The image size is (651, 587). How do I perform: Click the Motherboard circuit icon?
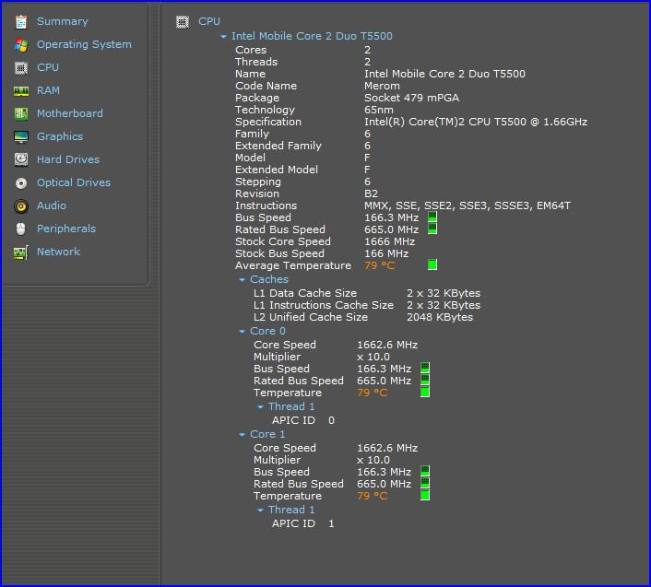tap(21, 113)
